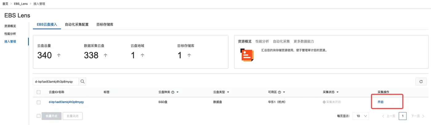Open disk link d-bp1ax83amkj4h3p8myqy in table
The image size is (431, 125).
pyautogui.click(x=66, y=102)
